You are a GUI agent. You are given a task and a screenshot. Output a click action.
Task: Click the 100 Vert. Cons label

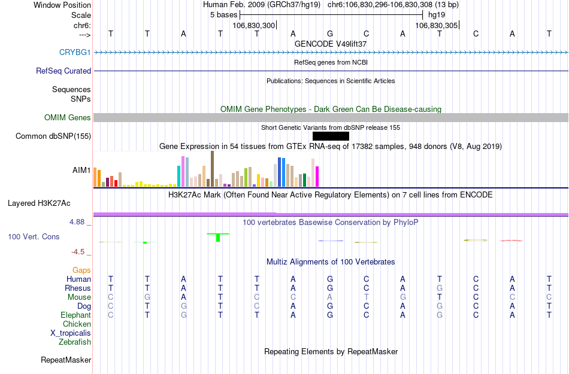(34, 236)
